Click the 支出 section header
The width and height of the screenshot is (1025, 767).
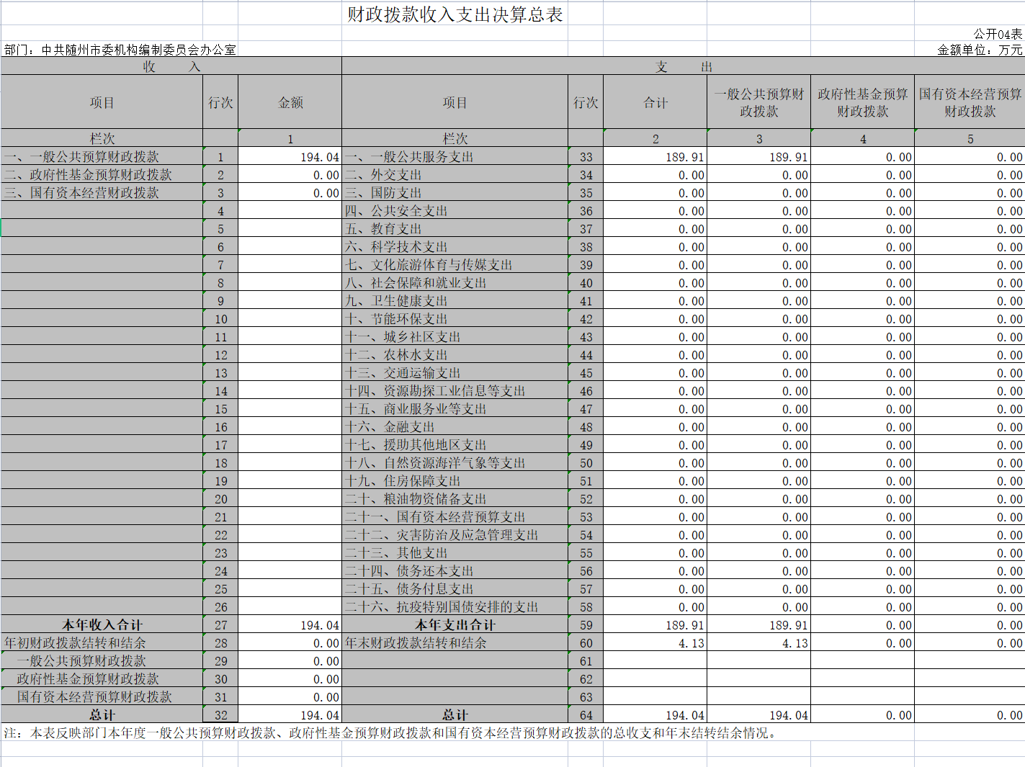click(x=683, y=66)
